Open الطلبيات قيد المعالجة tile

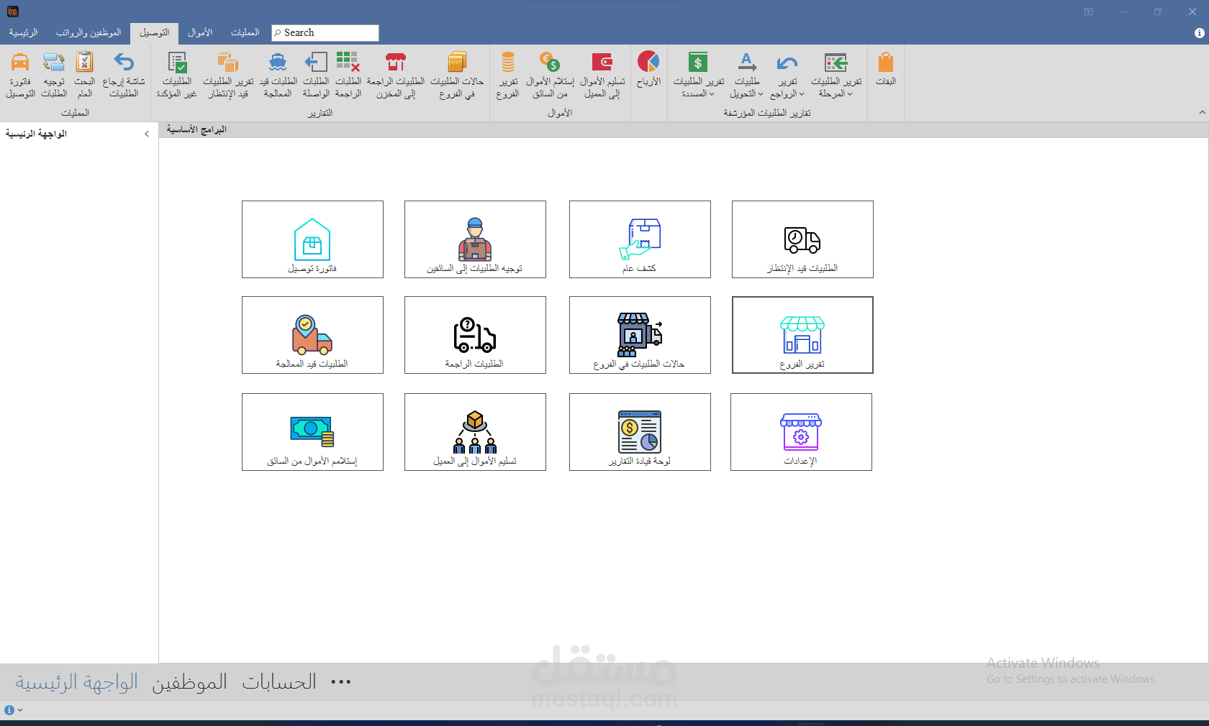point(312,335)
